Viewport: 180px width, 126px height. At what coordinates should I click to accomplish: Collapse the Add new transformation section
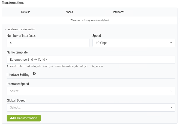click(x=21, y=29)
